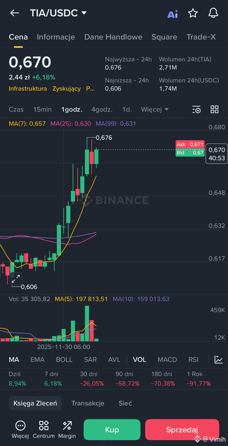
Task: Toggle EMA indicator
Action: (x=37, y=360)
